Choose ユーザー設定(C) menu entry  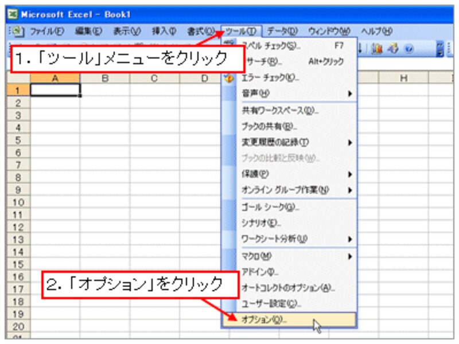pos(289,304)
